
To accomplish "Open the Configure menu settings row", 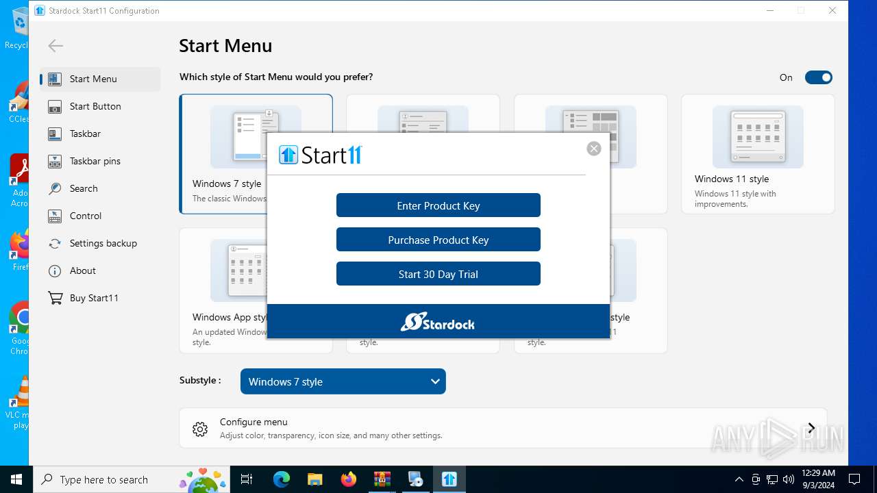I will pyautogui.click(x=503, y=429).
